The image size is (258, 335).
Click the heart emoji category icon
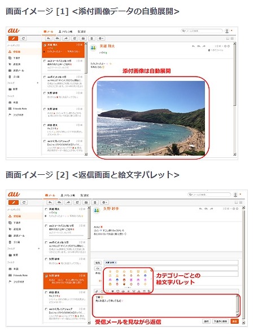(x=112, y=292)
